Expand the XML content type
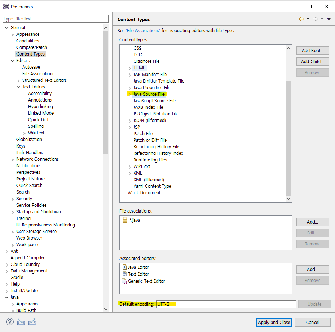335x332 pixels. (130, 173)
